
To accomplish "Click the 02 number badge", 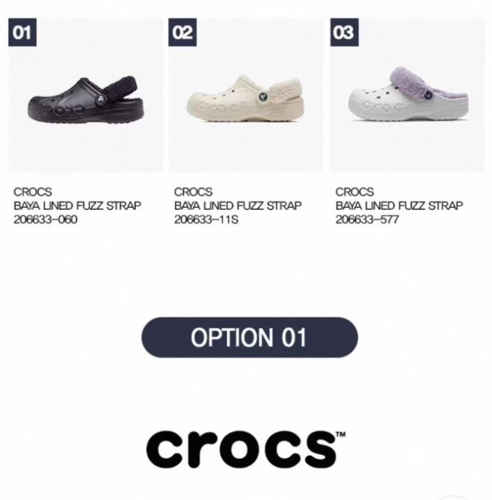I will 183,32.
